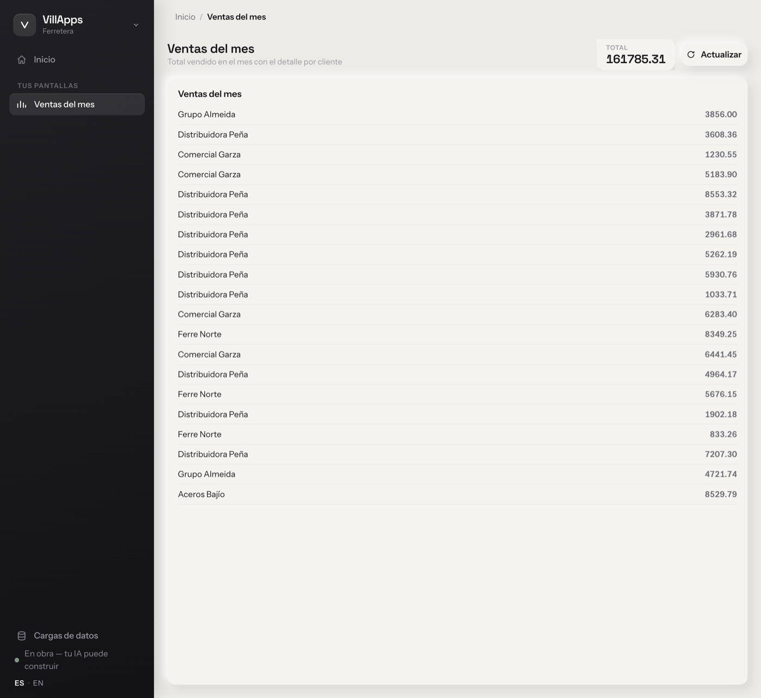Switch language to EN
This screenshot has height=698, width=761.
click(38, 683)
